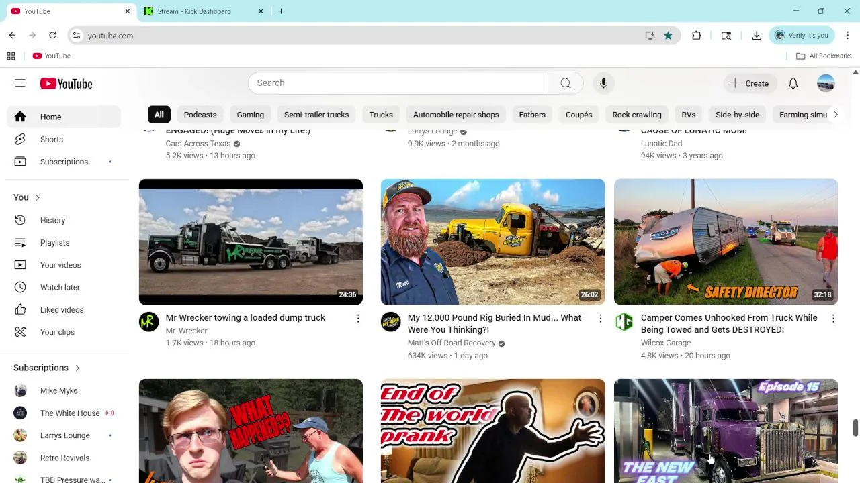This screenshot has width=860, height=483.
Task: Open Subscriptions in the sidebar
Action: tap(64, 162)
